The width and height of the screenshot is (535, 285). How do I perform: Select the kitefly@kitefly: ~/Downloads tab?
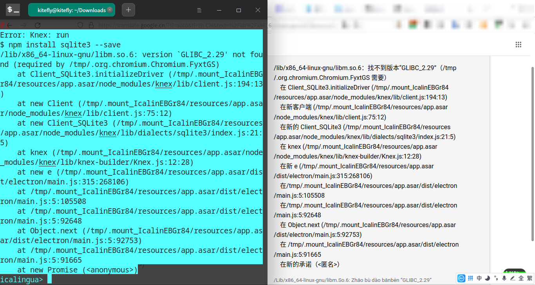tap(72, 10)
